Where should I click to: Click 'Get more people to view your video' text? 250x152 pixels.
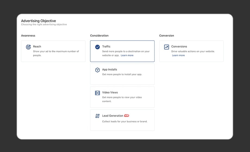(x=122, y=99)
